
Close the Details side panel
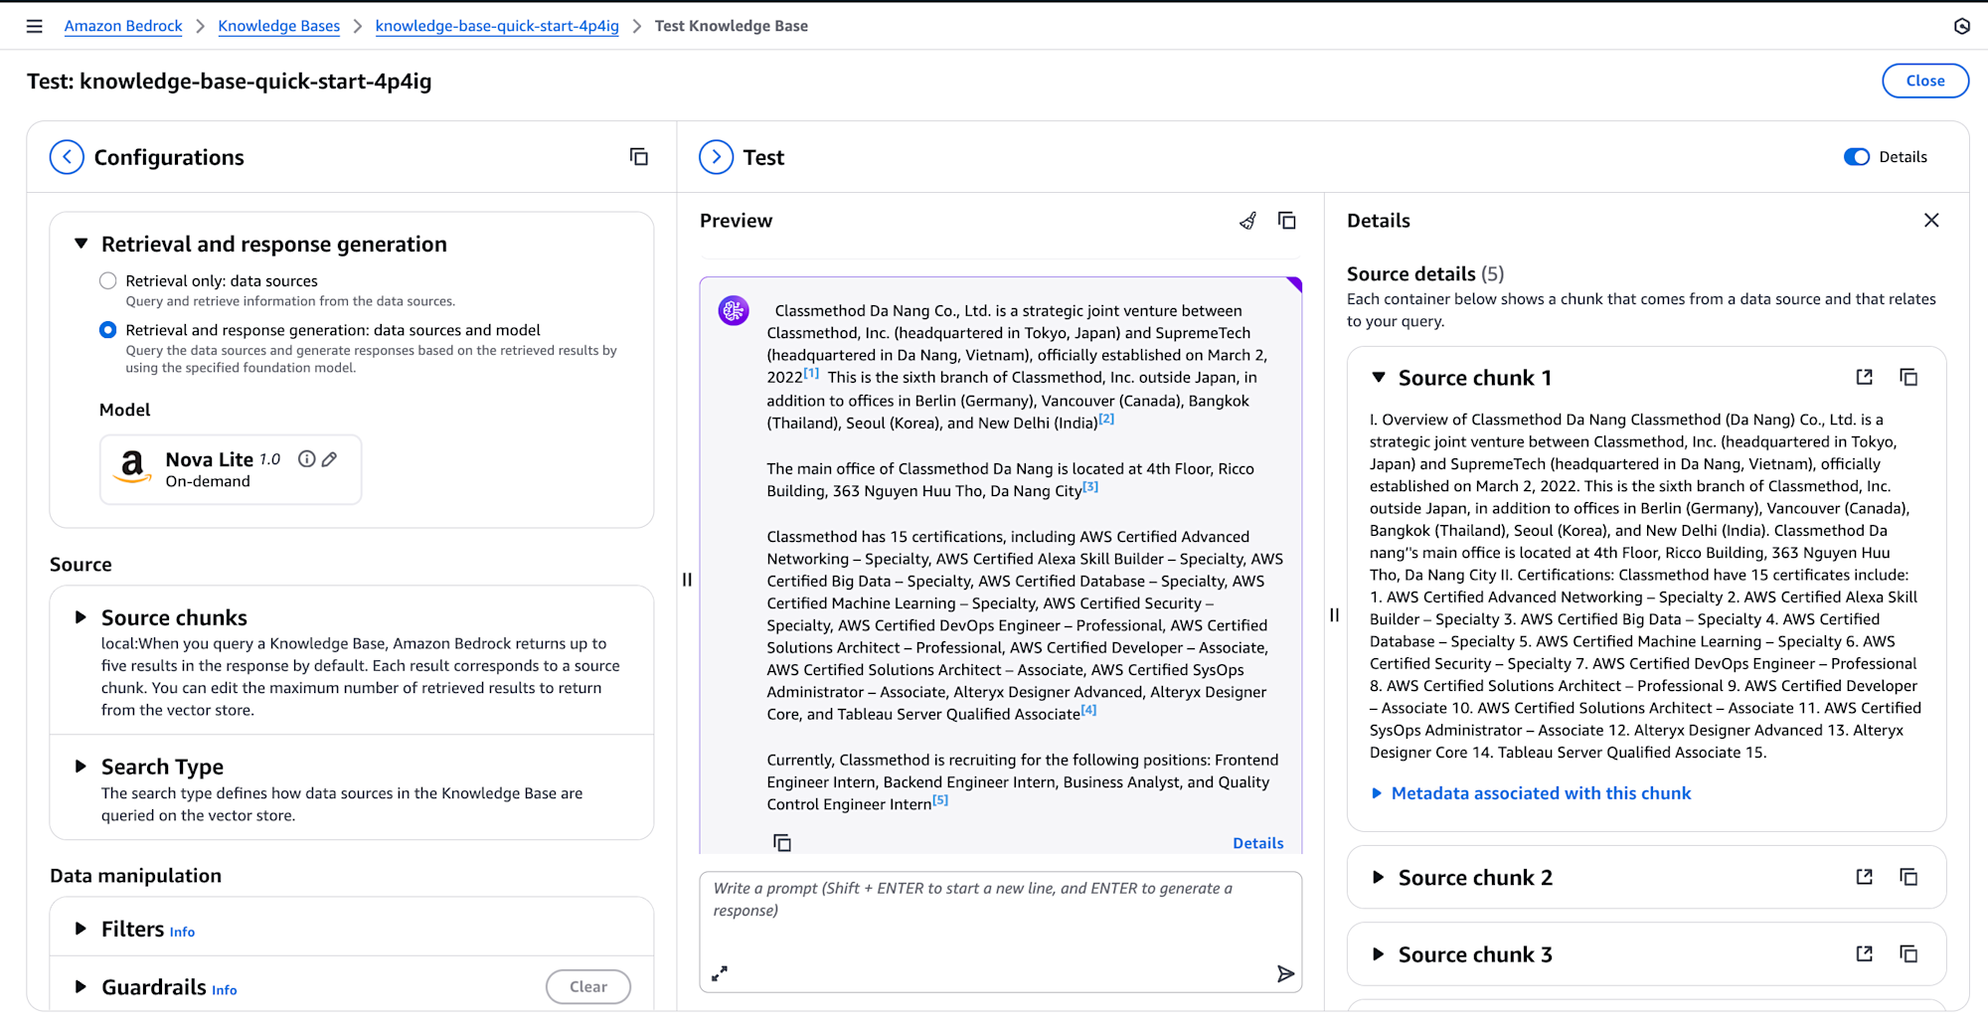click(1931, 221)
